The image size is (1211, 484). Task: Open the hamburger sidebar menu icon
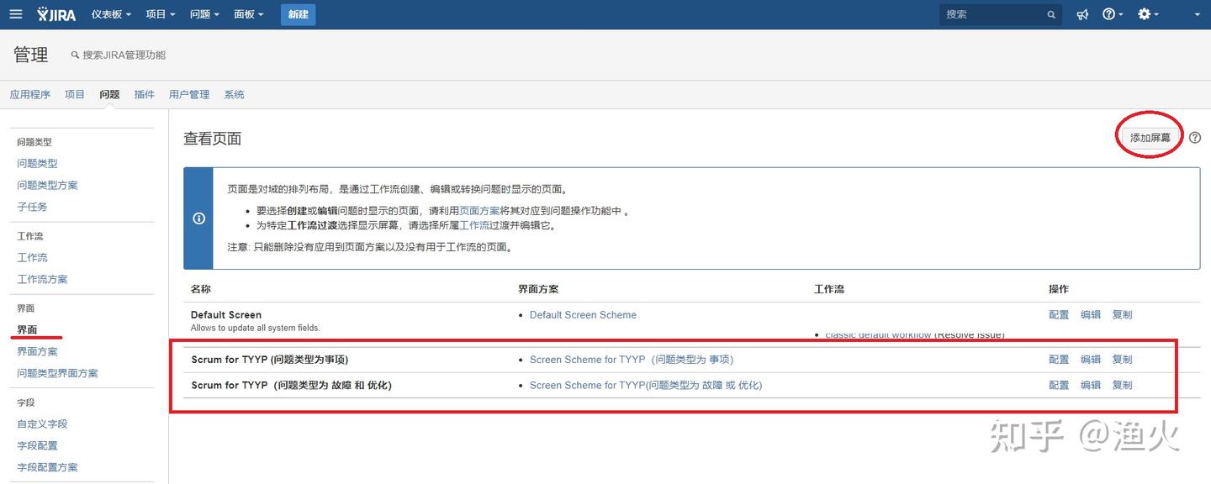coord(15,14)
